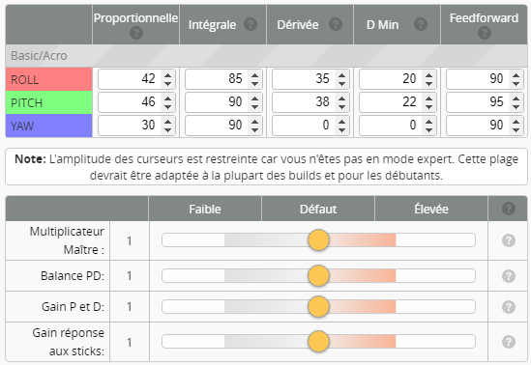Image resolution: width=531 pixels, height=365 pixels.
Task: Show help for Gain P et D slider
Action: tap(509, 307)
